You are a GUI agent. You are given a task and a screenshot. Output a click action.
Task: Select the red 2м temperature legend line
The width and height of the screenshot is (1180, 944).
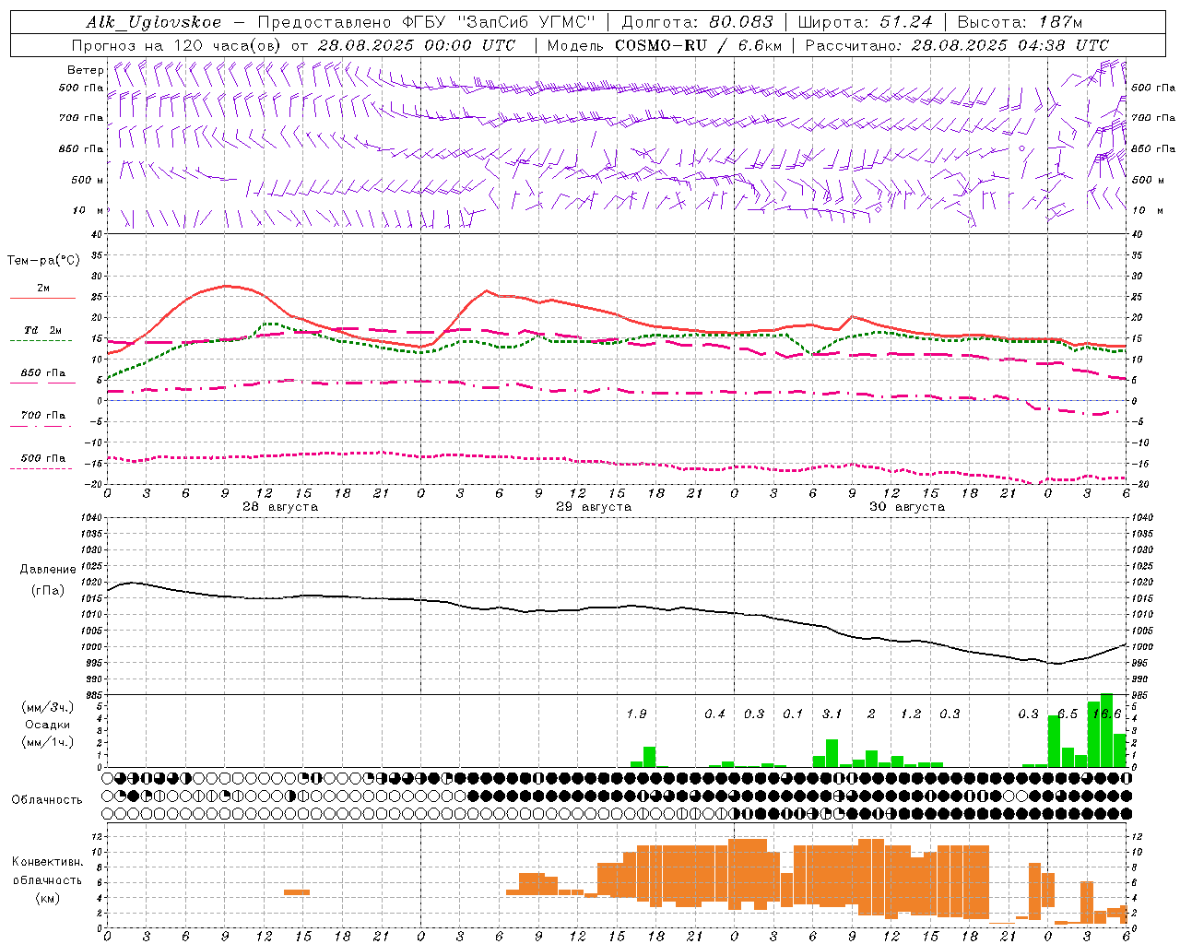pos(42,298)
